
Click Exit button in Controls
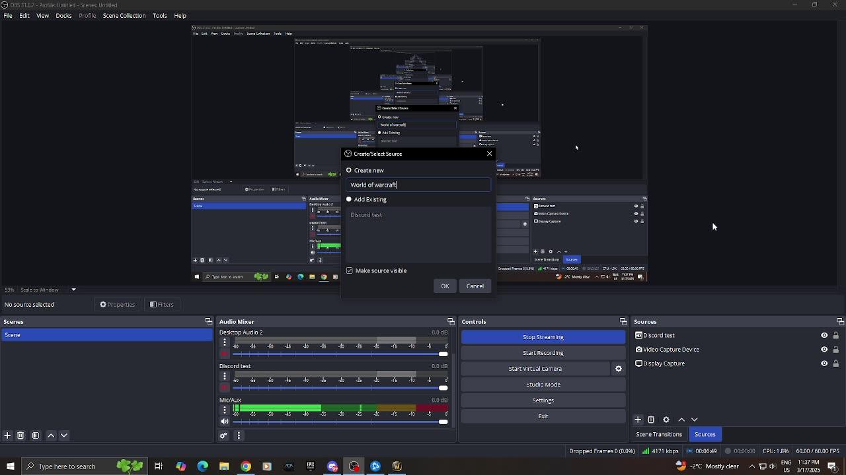pos(543,416)
